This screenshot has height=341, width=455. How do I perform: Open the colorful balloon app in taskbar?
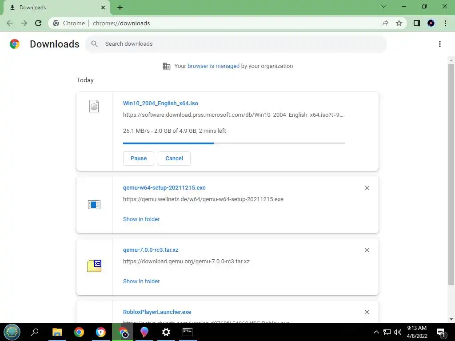click(x=144, y=332)
